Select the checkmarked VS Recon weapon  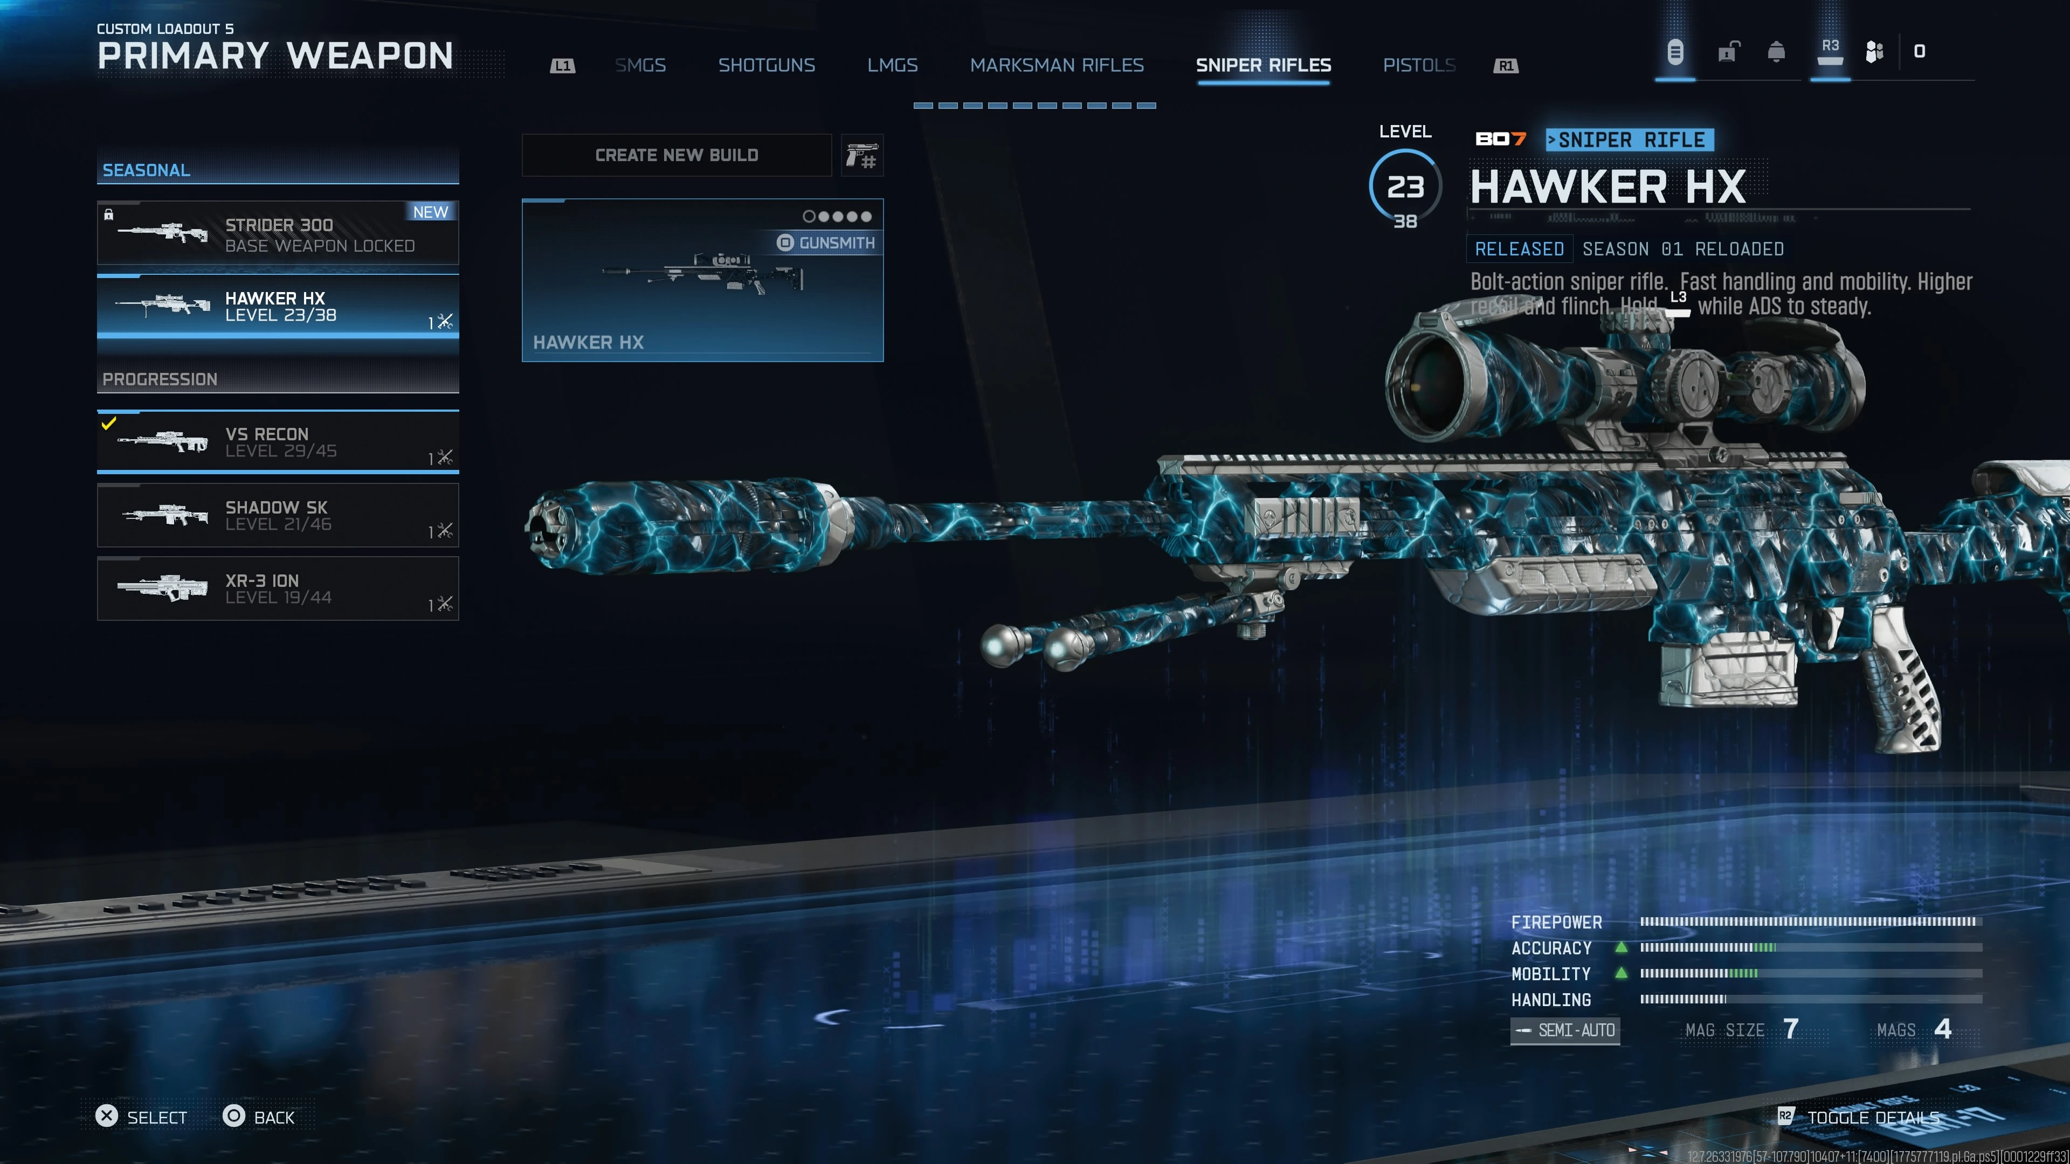tap(278, 442)
